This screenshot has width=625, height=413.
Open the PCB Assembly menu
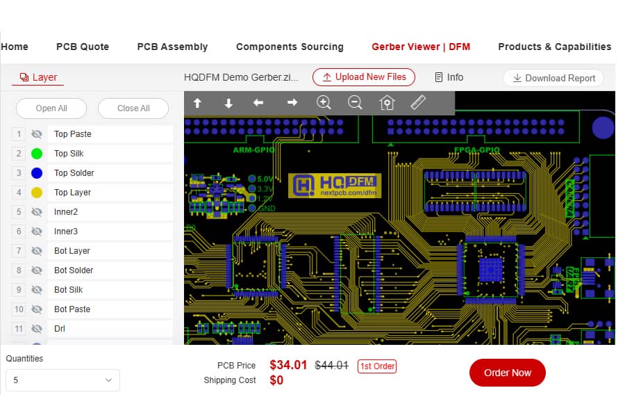[x=172, y=47]
